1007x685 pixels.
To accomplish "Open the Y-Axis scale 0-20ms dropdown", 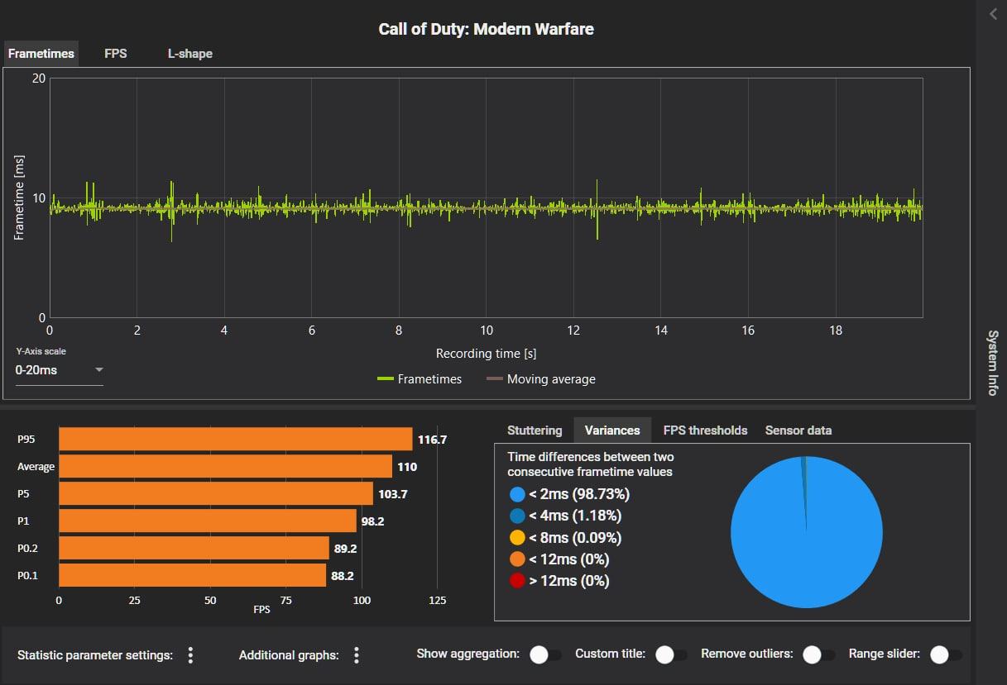I will (x=60, y=370).
